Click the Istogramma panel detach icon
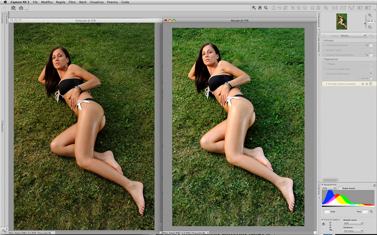The width and height of the screenshot is (377, 235). click(x=374, y=185)
